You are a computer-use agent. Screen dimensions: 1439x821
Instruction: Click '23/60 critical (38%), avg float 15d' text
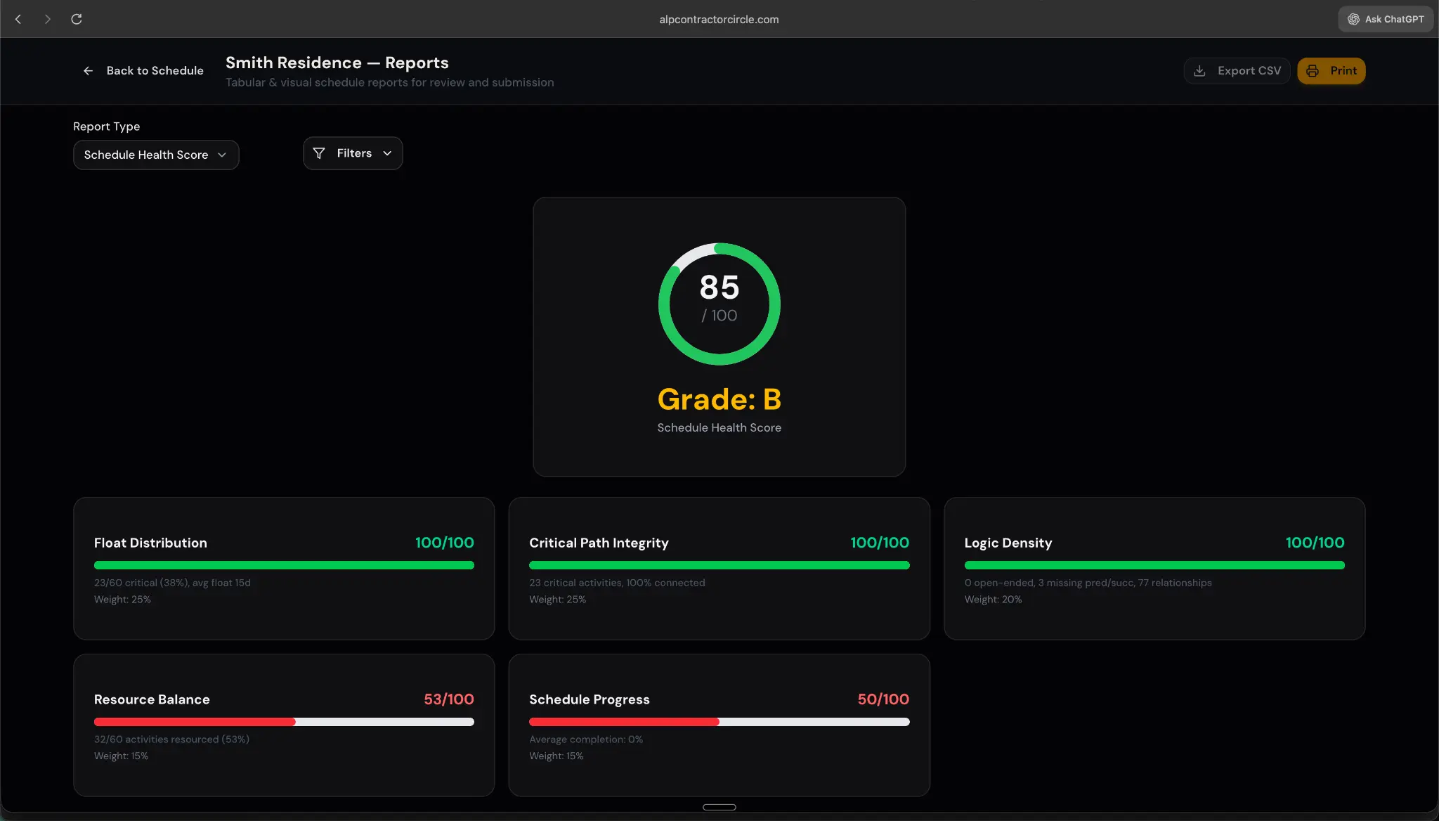tap(172, 583)
